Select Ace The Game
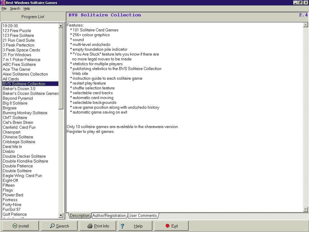The height and width of the screenshot is (232, 309). click(30, 69)
